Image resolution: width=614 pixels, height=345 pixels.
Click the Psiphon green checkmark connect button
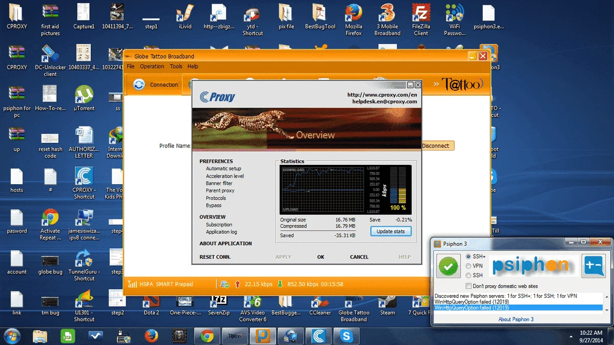[x=448, y=266]
